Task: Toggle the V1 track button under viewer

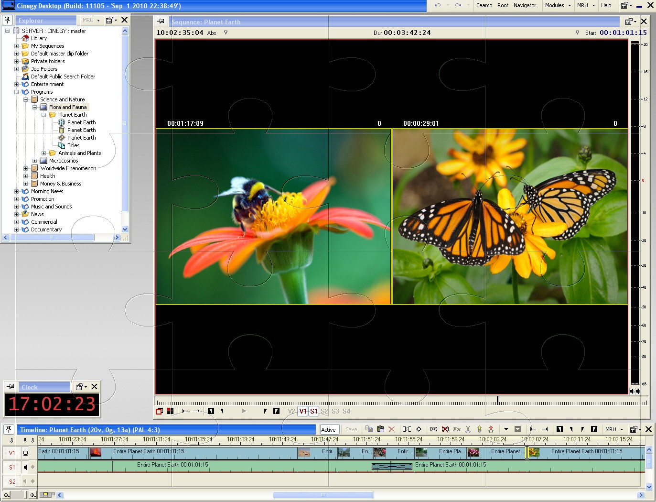Action: 302,411
